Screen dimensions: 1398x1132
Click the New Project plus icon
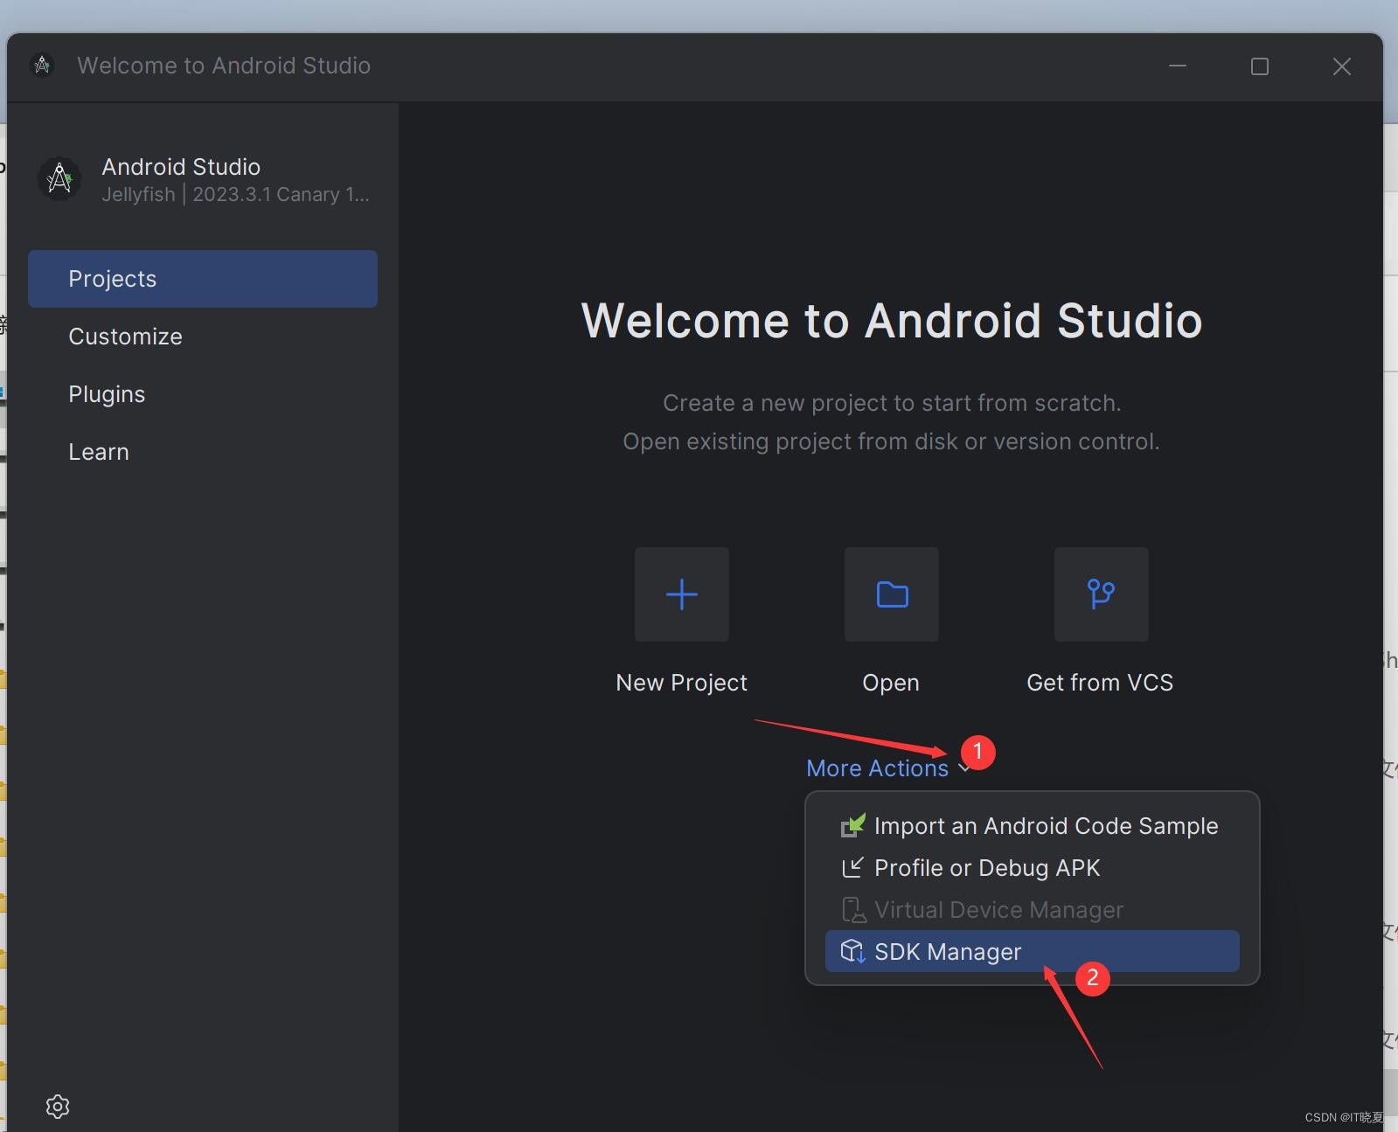[682, 594]
